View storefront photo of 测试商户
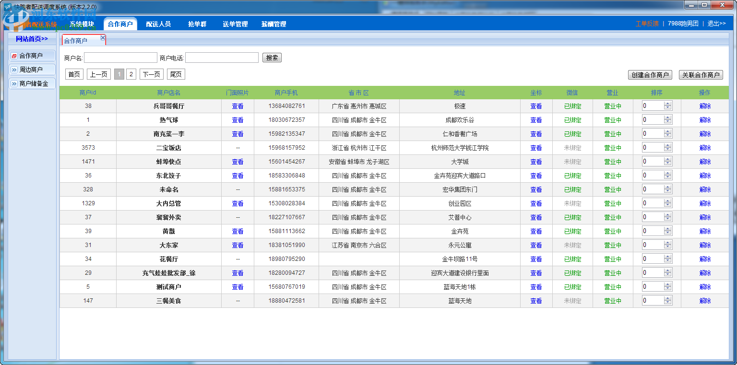The image size is (737, 365). tap(238, 287)
